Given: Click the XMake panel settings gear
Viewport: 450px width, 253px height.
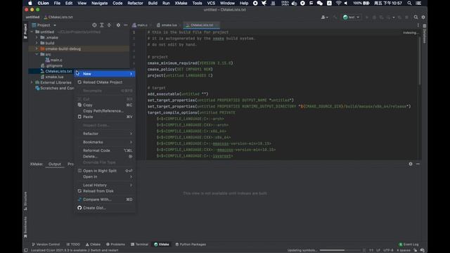Looking at the screenshot, I should [x=411, y=164].
